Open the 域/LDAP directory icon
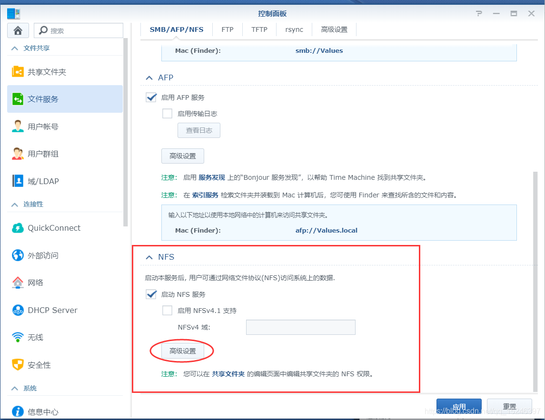The image size is (545, 420). 18,181
